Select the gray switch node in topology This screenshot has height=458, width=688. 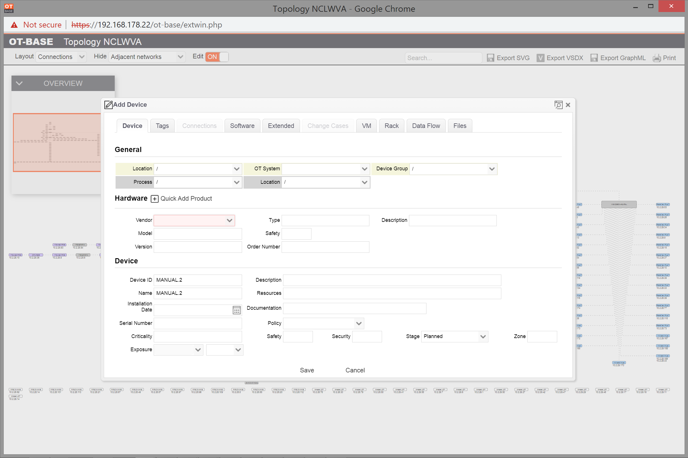[x=619, y=204]
